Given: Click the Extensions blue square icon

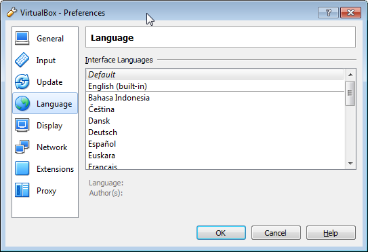Looking at the screenshot, I should [x=22, y=168].
